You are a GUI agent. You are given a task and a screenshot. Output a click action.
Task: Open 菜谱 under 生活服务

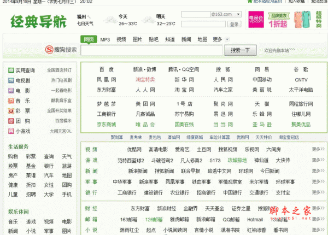click(31, 175)
